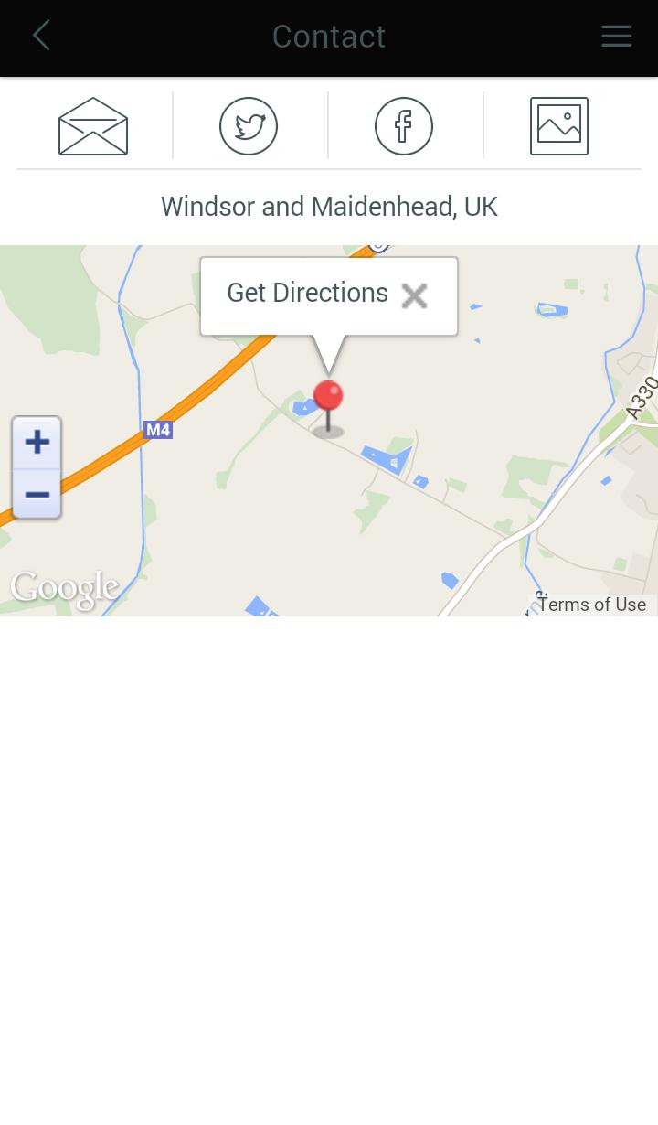Open the Facebook icon link

pos(404,126)
